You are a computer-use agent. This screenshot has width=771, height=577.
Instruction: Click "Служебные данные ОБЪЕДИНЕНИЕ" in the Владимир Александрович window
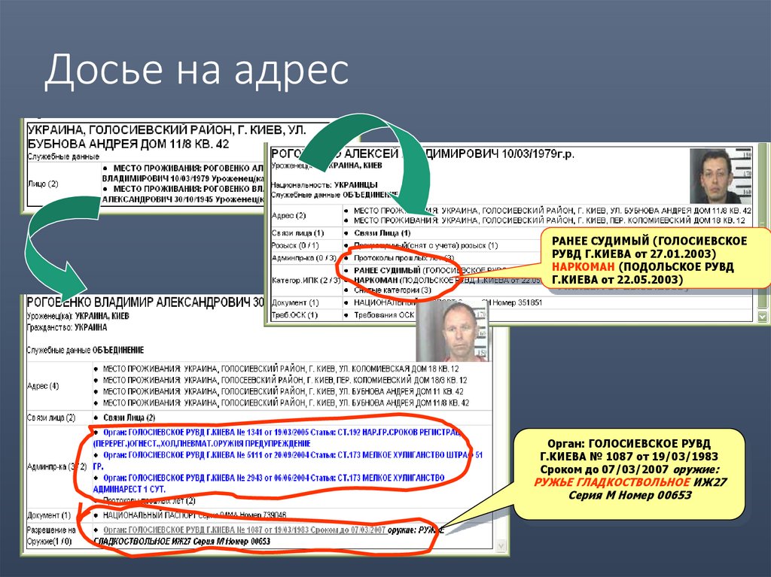(x=86, y=350)
